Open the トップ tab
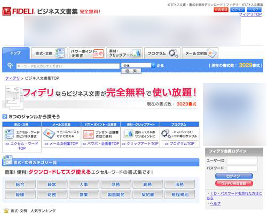The image size is (267, 214). [15, 53]
